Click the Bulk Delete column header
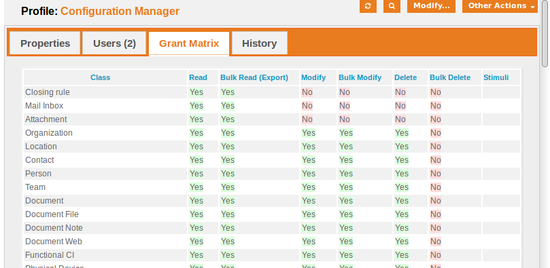550x268 pixels. point(450,77)
